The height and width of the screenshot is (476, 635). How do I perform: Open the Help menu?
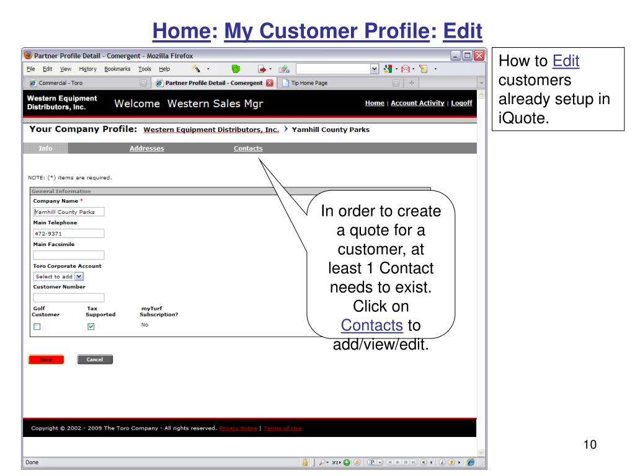click(x=164, y=69)
